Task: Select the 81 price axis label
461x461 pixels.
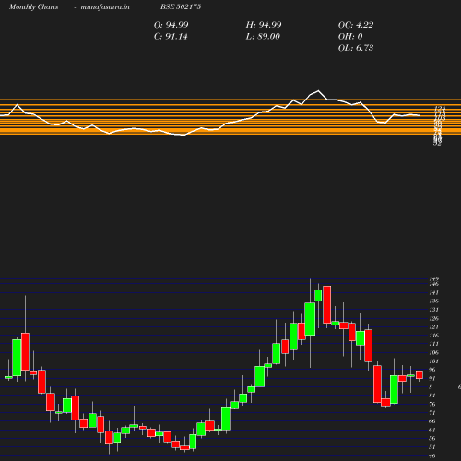Action: pyautogui.click(x=432, y=396)
